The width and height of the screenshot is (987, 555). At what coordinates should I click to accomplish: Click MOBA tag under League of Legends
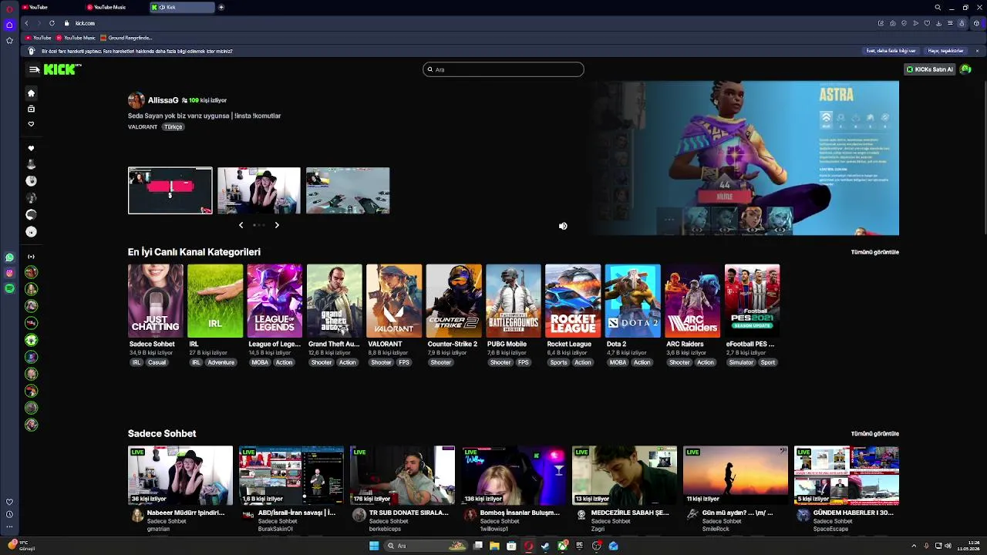tap(260, 362)
